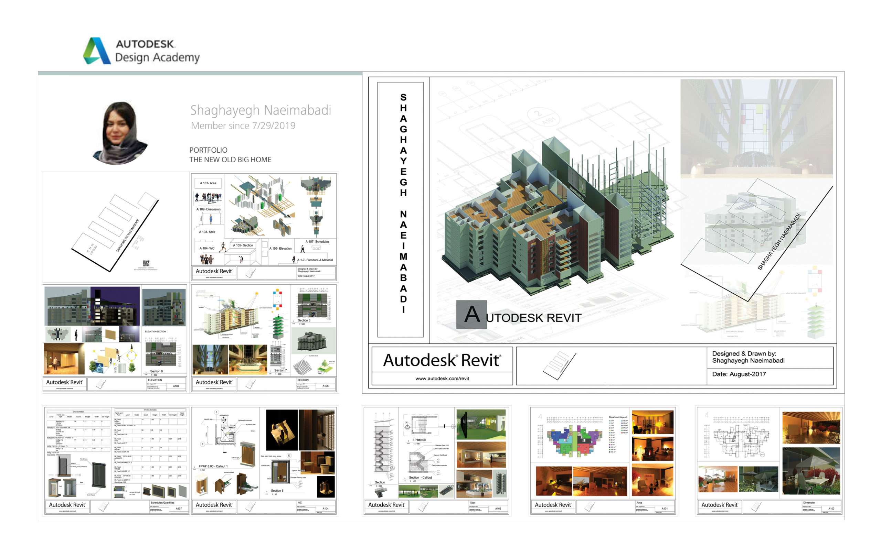Viewport: 881px width, 558px height.
Task: Click 'A 107- Schedules' in the index thumbnail
Action: tap(317, 242)
